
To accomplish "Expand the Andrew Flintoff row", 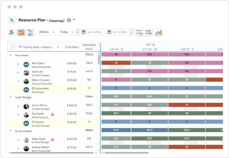I will click(18, 148).
